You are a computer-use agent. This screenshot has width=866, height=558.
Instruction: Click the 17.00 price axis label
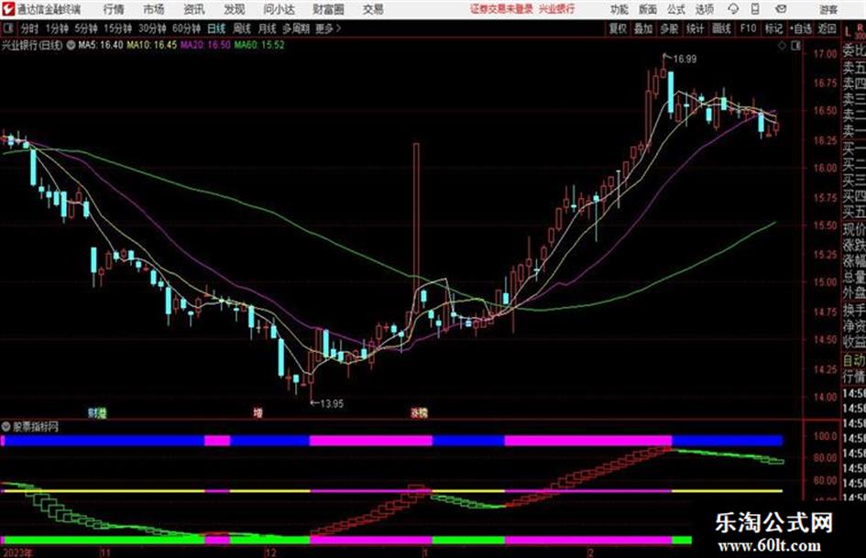pos(825,53)
